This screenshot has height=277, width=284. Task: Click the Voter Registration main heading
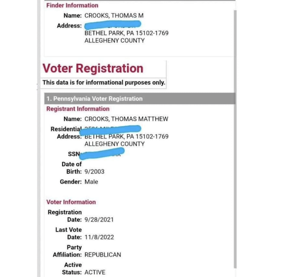tap(93, 68)
